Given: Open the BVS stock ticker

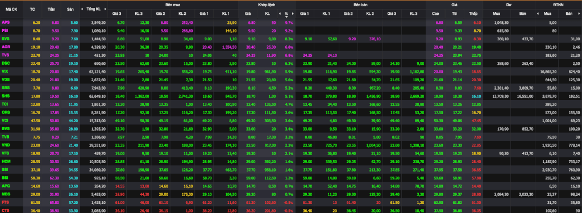Looking at the screenshot, I should [6, 128].
